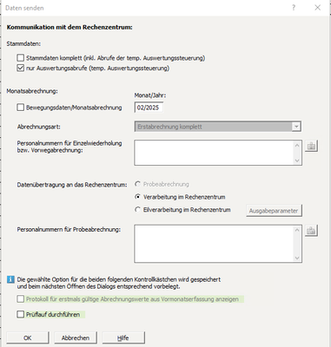Expand the Abrechnungsart dropdown arrow
331x347 pixels.
click(x=296, y=127)
